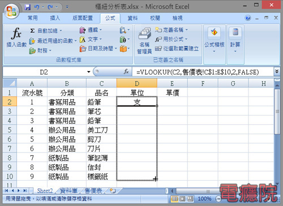The image size is (283, 206).
Task: Open the 財務 functions menu
Action: tap(40, 50)
